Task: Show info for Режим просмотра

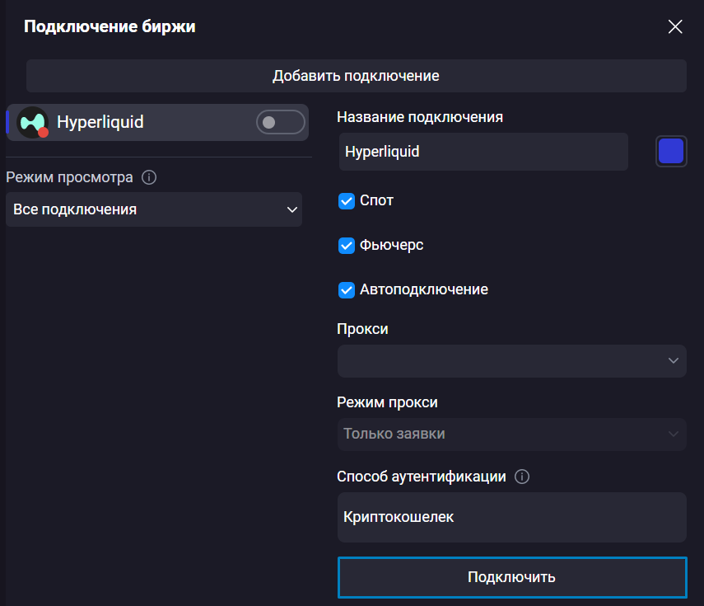Action: click(149, 177)
